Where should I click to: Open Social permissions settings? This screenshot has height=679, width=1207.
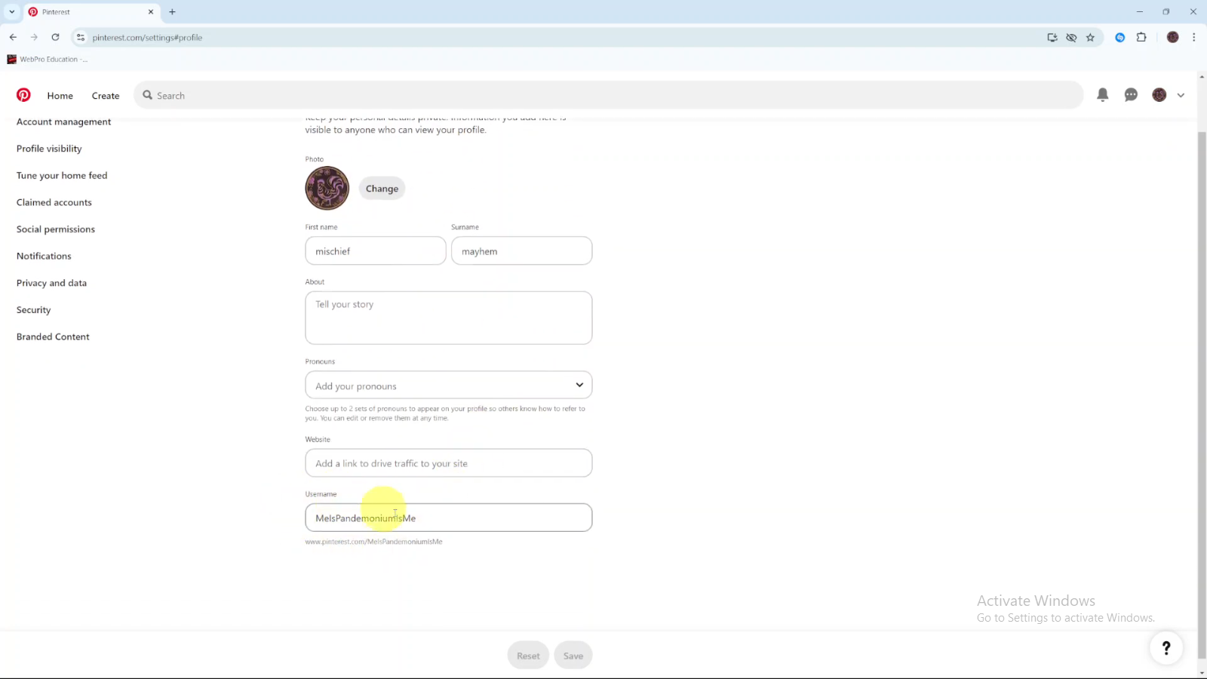pos(56,229)
